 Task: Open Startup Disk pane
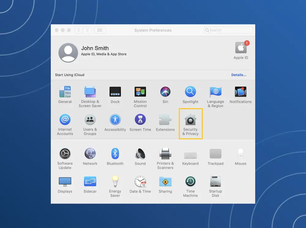pyautogui.click(x=215, y=187)
